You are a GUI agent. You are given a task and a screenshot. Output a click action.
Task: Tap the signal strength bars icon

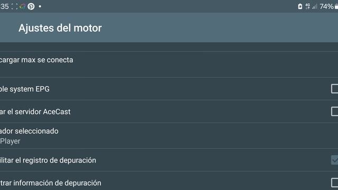[315, 7]
